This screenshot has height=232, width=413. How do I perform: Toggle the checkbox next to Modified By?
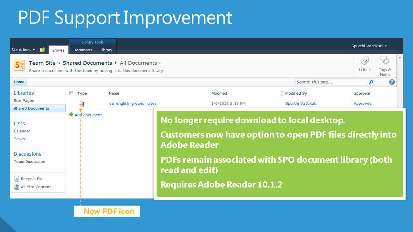tap(282, 93)
